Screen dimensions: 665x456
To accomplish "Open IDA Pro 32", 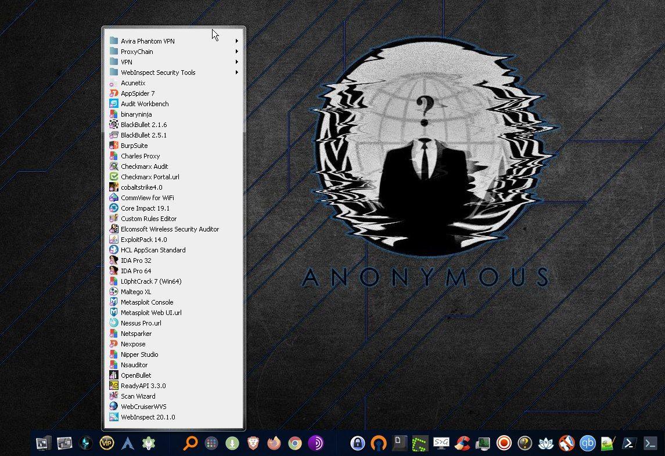I will click(x=174, y=260).
